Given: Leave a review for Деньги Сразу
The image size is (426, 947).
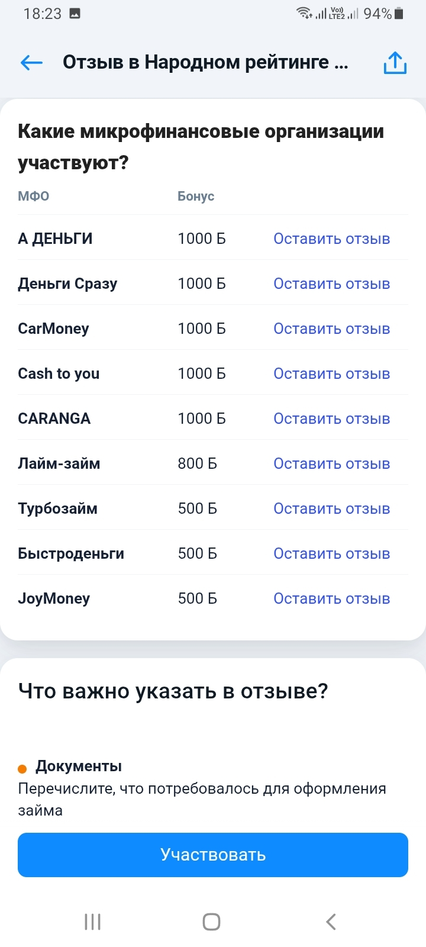Looking at the screenshot, I should coord(331,284).
